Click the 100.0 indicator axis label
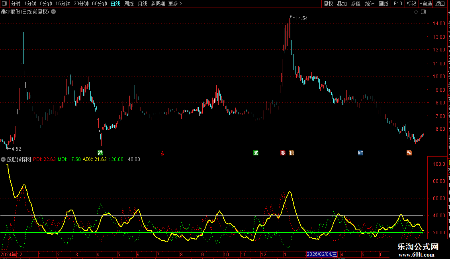This screenshot has height=259, width=450. (439, 164)
